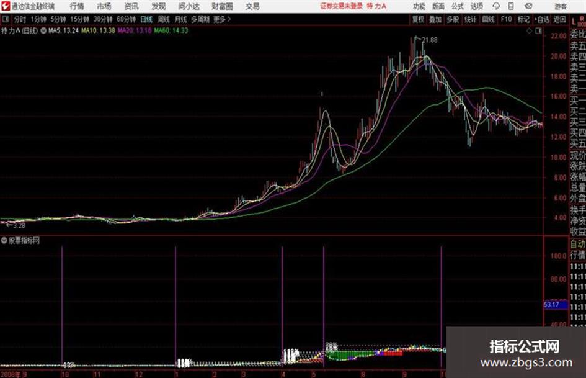Switch to the 1分钟 period tab
This screenshot has height=378, width=586.
38,19
